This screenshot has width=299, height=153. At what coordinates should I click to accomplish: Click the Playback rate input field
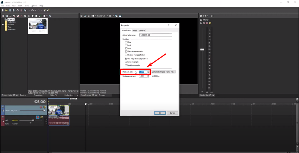pos(143,72)
